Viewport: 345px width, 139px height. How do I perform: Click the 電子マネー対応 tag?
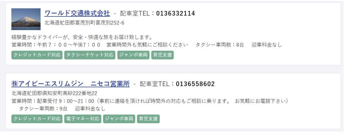(x=83, y=119)
